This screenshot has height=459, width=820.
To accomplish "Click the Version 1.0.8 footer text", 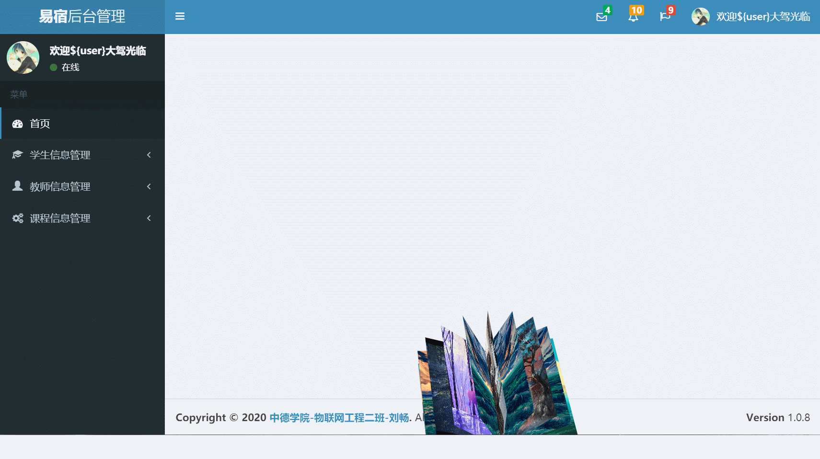I will click(778, 417).
